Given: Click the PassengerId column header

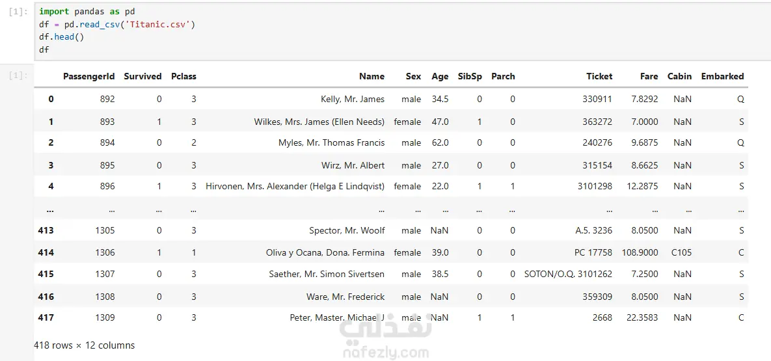Looking at the screenshot, I should click(88, 76).
